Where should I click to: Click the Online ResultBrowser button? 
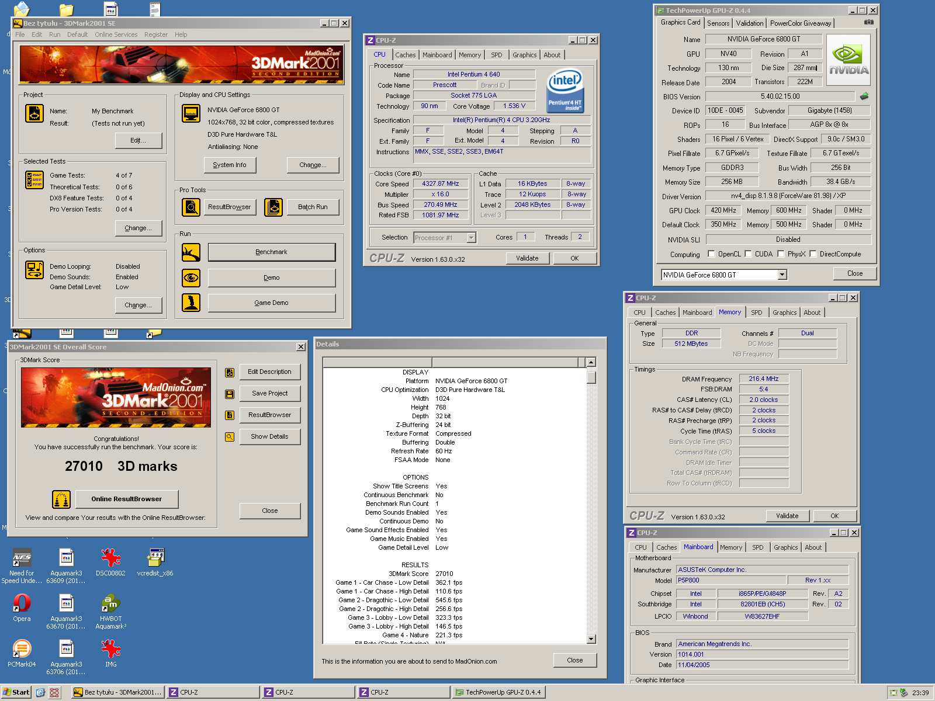click(x=127, y=499)
